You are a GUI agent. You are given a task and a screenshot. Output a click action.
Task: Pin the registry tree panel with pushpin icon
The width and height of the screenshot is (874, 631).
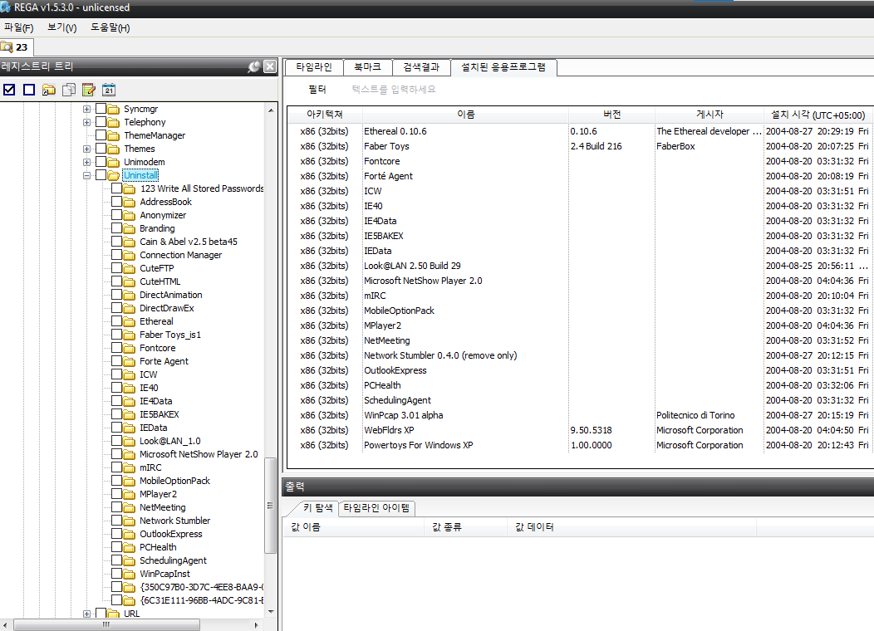point(254,66)
